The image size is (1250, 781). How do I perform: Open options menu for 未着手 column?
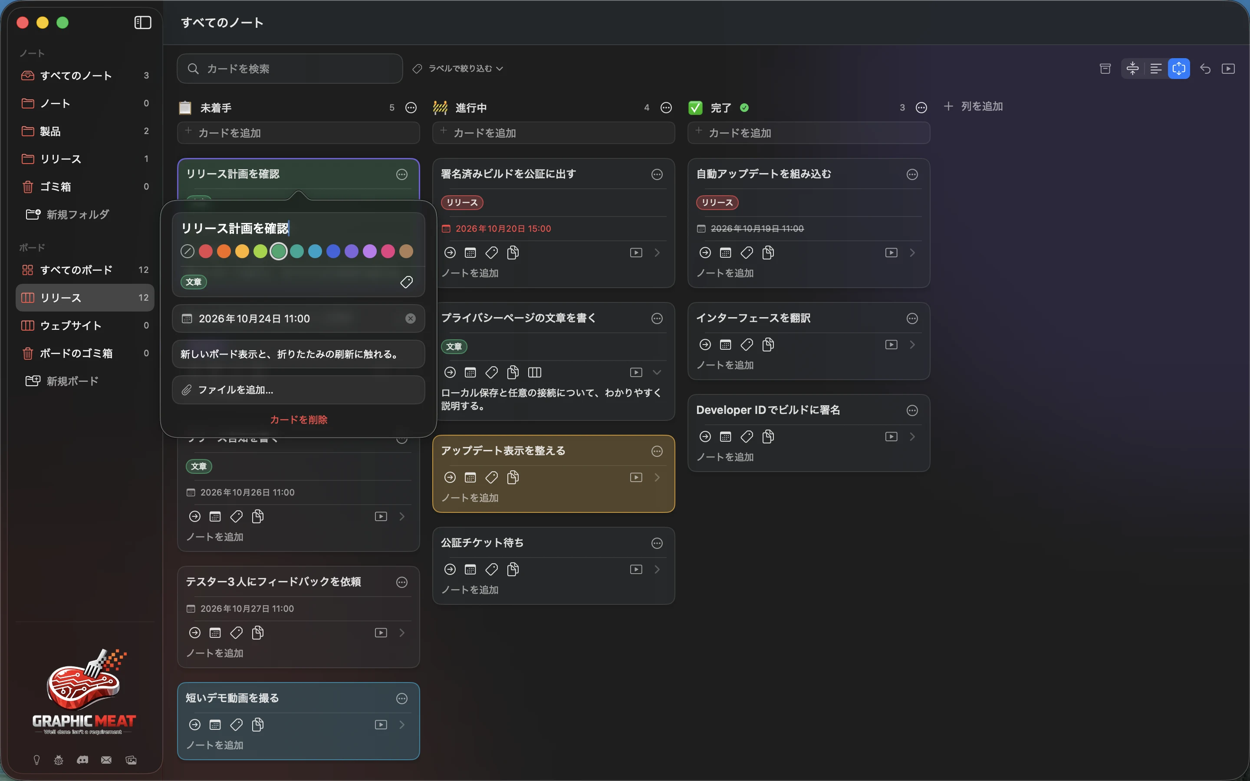tap(411, 108)
